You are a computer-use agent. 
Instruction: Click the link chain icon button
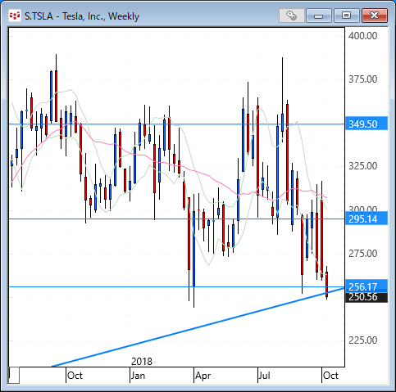[x=292, y=16]
